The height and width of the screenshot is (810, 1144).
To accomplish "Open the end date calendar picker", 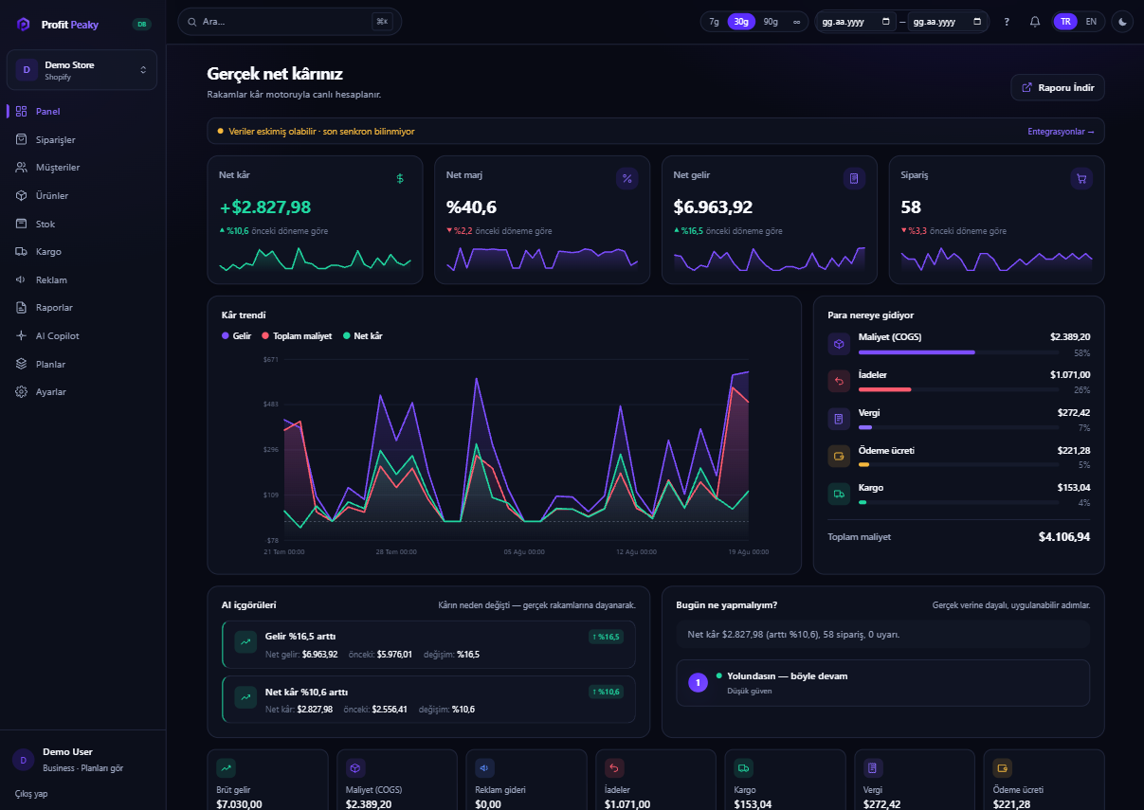I will pos(977,22).
